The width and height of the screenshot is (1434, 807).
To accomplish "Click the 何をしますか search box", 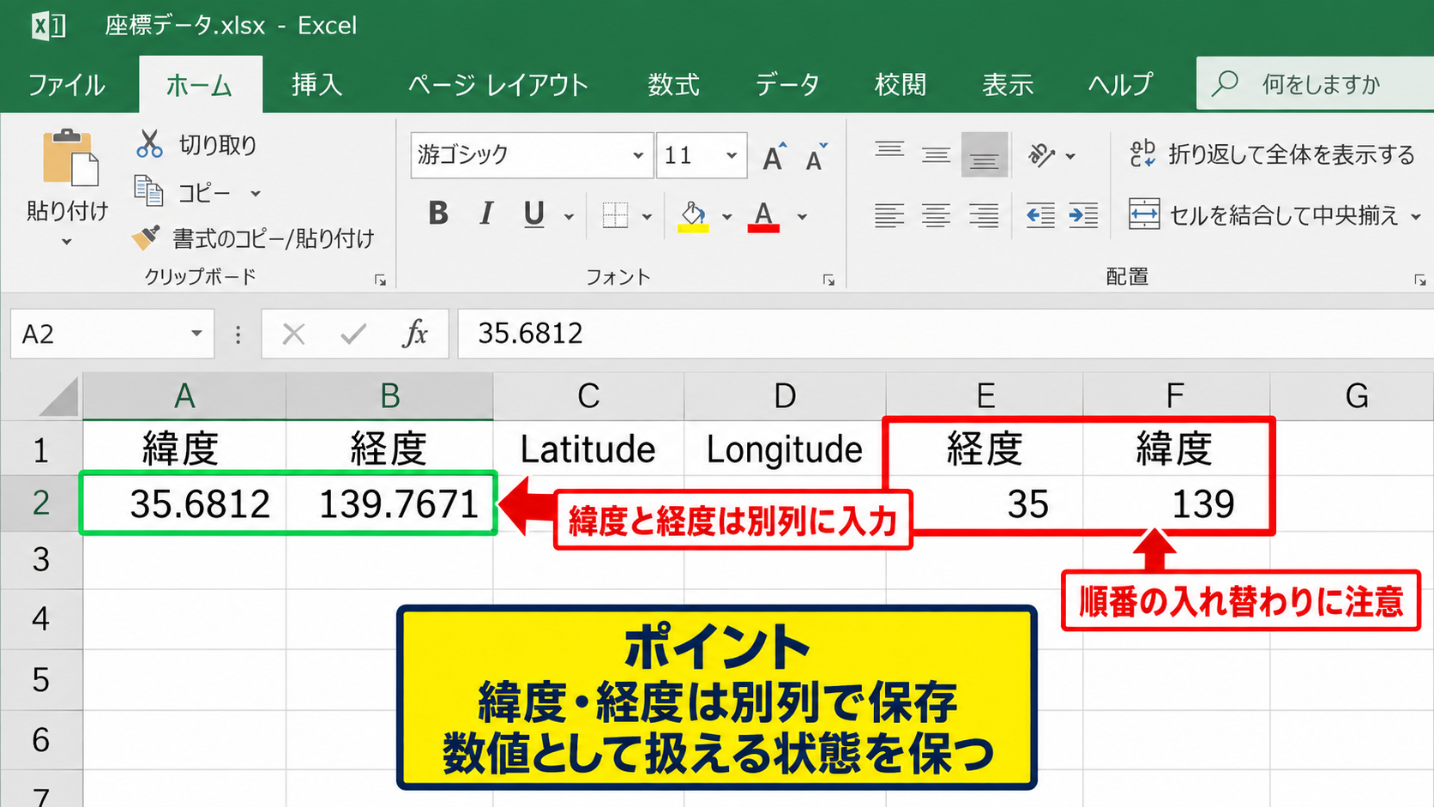I will (1315, 83).
